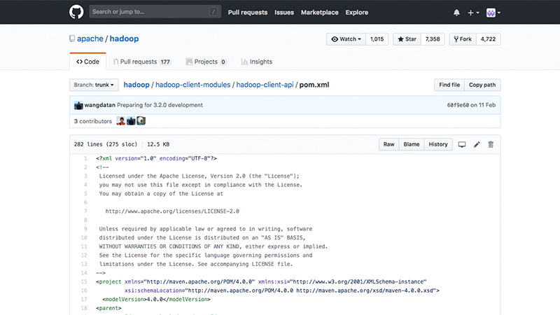The image size is (560, 315).
Task: Open Pull requests in top navigation
Action: (248, 12)
